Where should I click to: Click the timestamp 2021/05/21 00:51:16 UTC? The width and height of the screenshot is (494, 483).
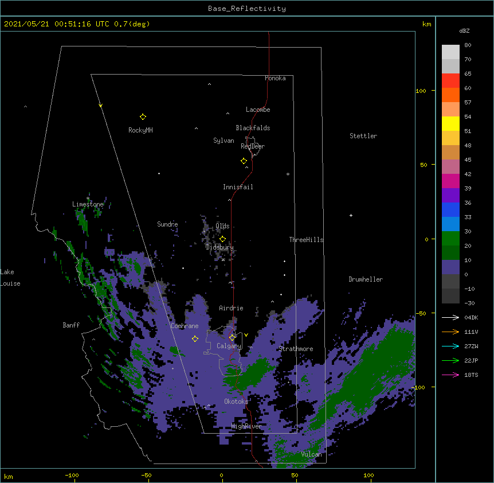[57, 24]
